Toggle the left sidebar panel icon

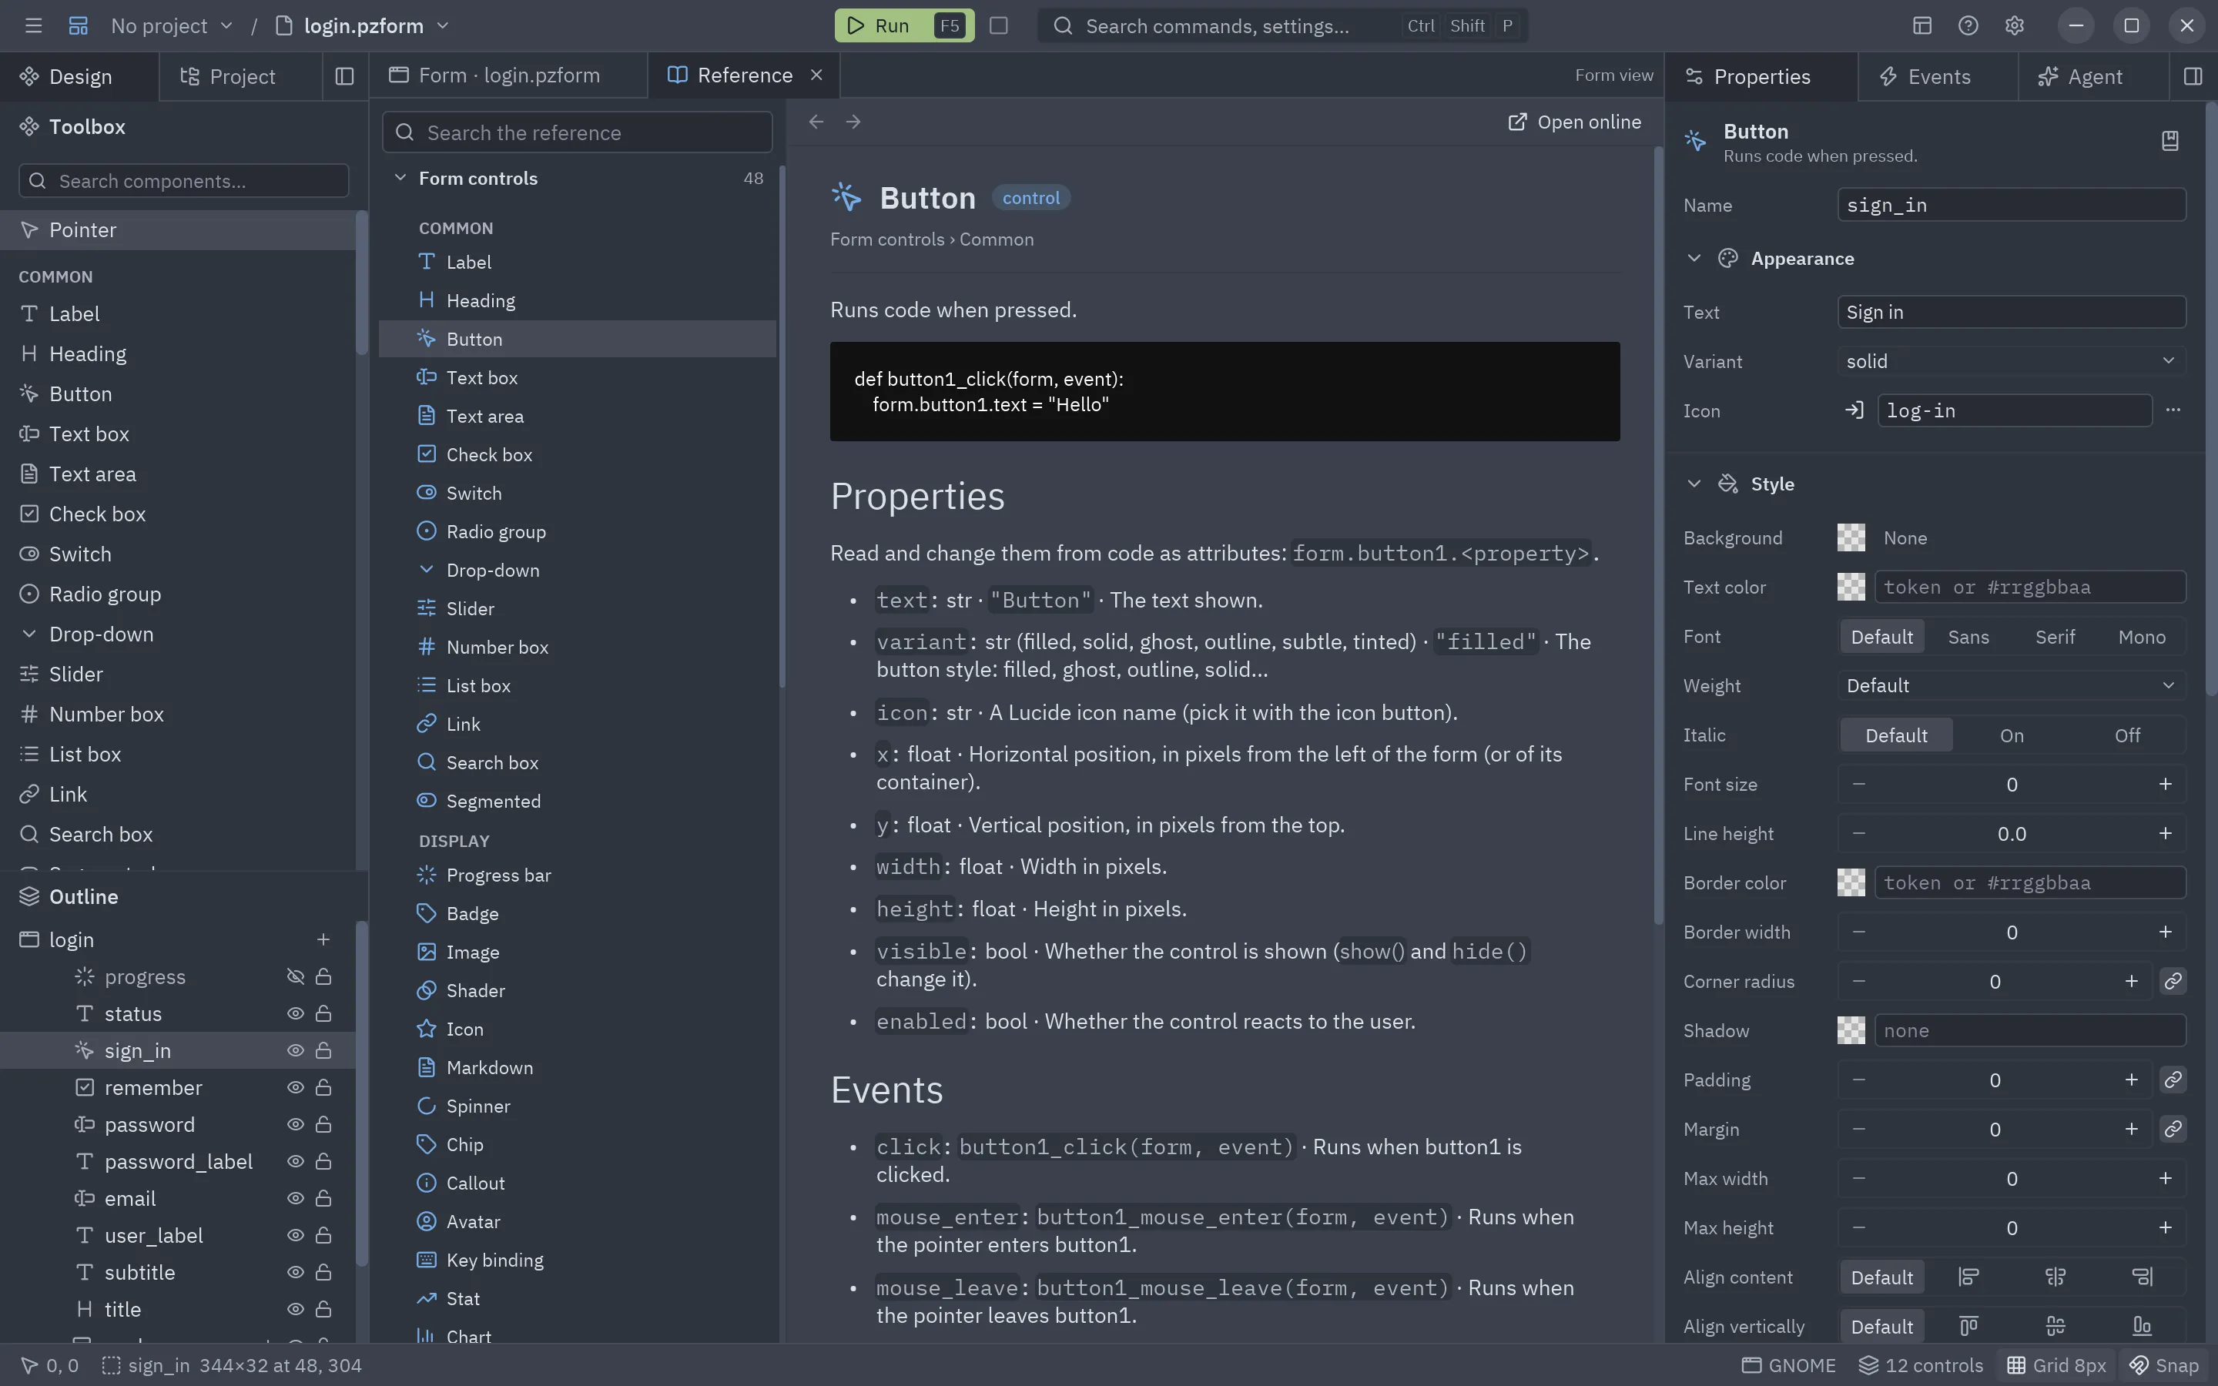pyautogui.click(x=344, y=76)
